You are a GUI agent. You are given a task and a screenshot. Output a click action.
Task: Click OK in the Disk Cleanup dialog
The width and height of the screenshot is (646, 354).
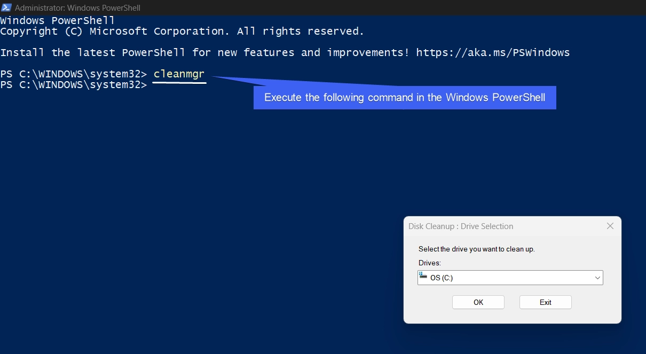(478, 302)
